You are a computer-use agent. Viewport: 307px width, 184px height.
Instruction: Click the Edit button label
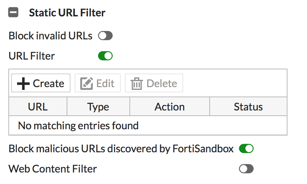coord(105,84)
